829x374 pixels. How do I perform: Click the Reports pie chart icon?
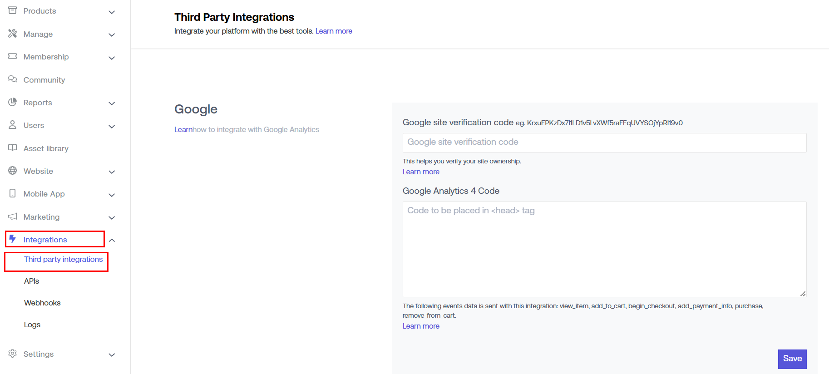coord(13,102)
